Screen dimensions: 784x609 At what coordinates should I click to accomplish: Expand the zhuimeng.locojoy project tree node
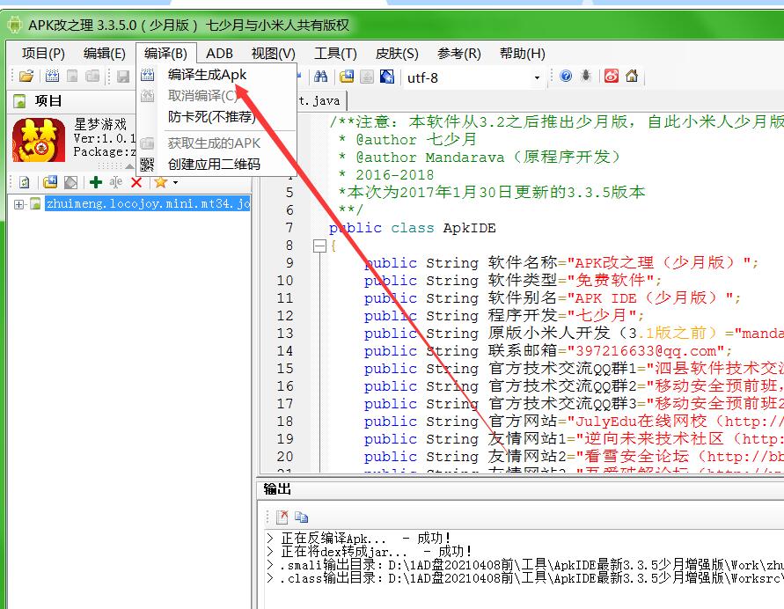click(19, 204)
